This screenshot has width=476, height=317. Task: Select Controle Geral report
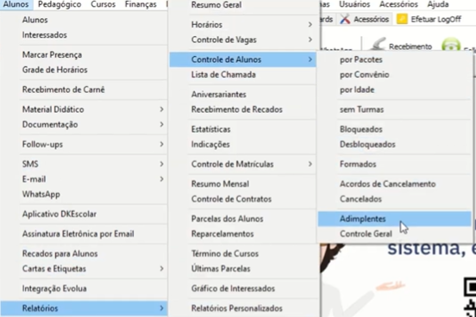click(366, 234)
